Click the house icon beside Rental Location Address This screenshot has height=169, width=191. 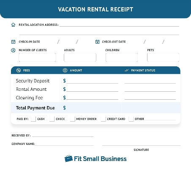(13, 25)
